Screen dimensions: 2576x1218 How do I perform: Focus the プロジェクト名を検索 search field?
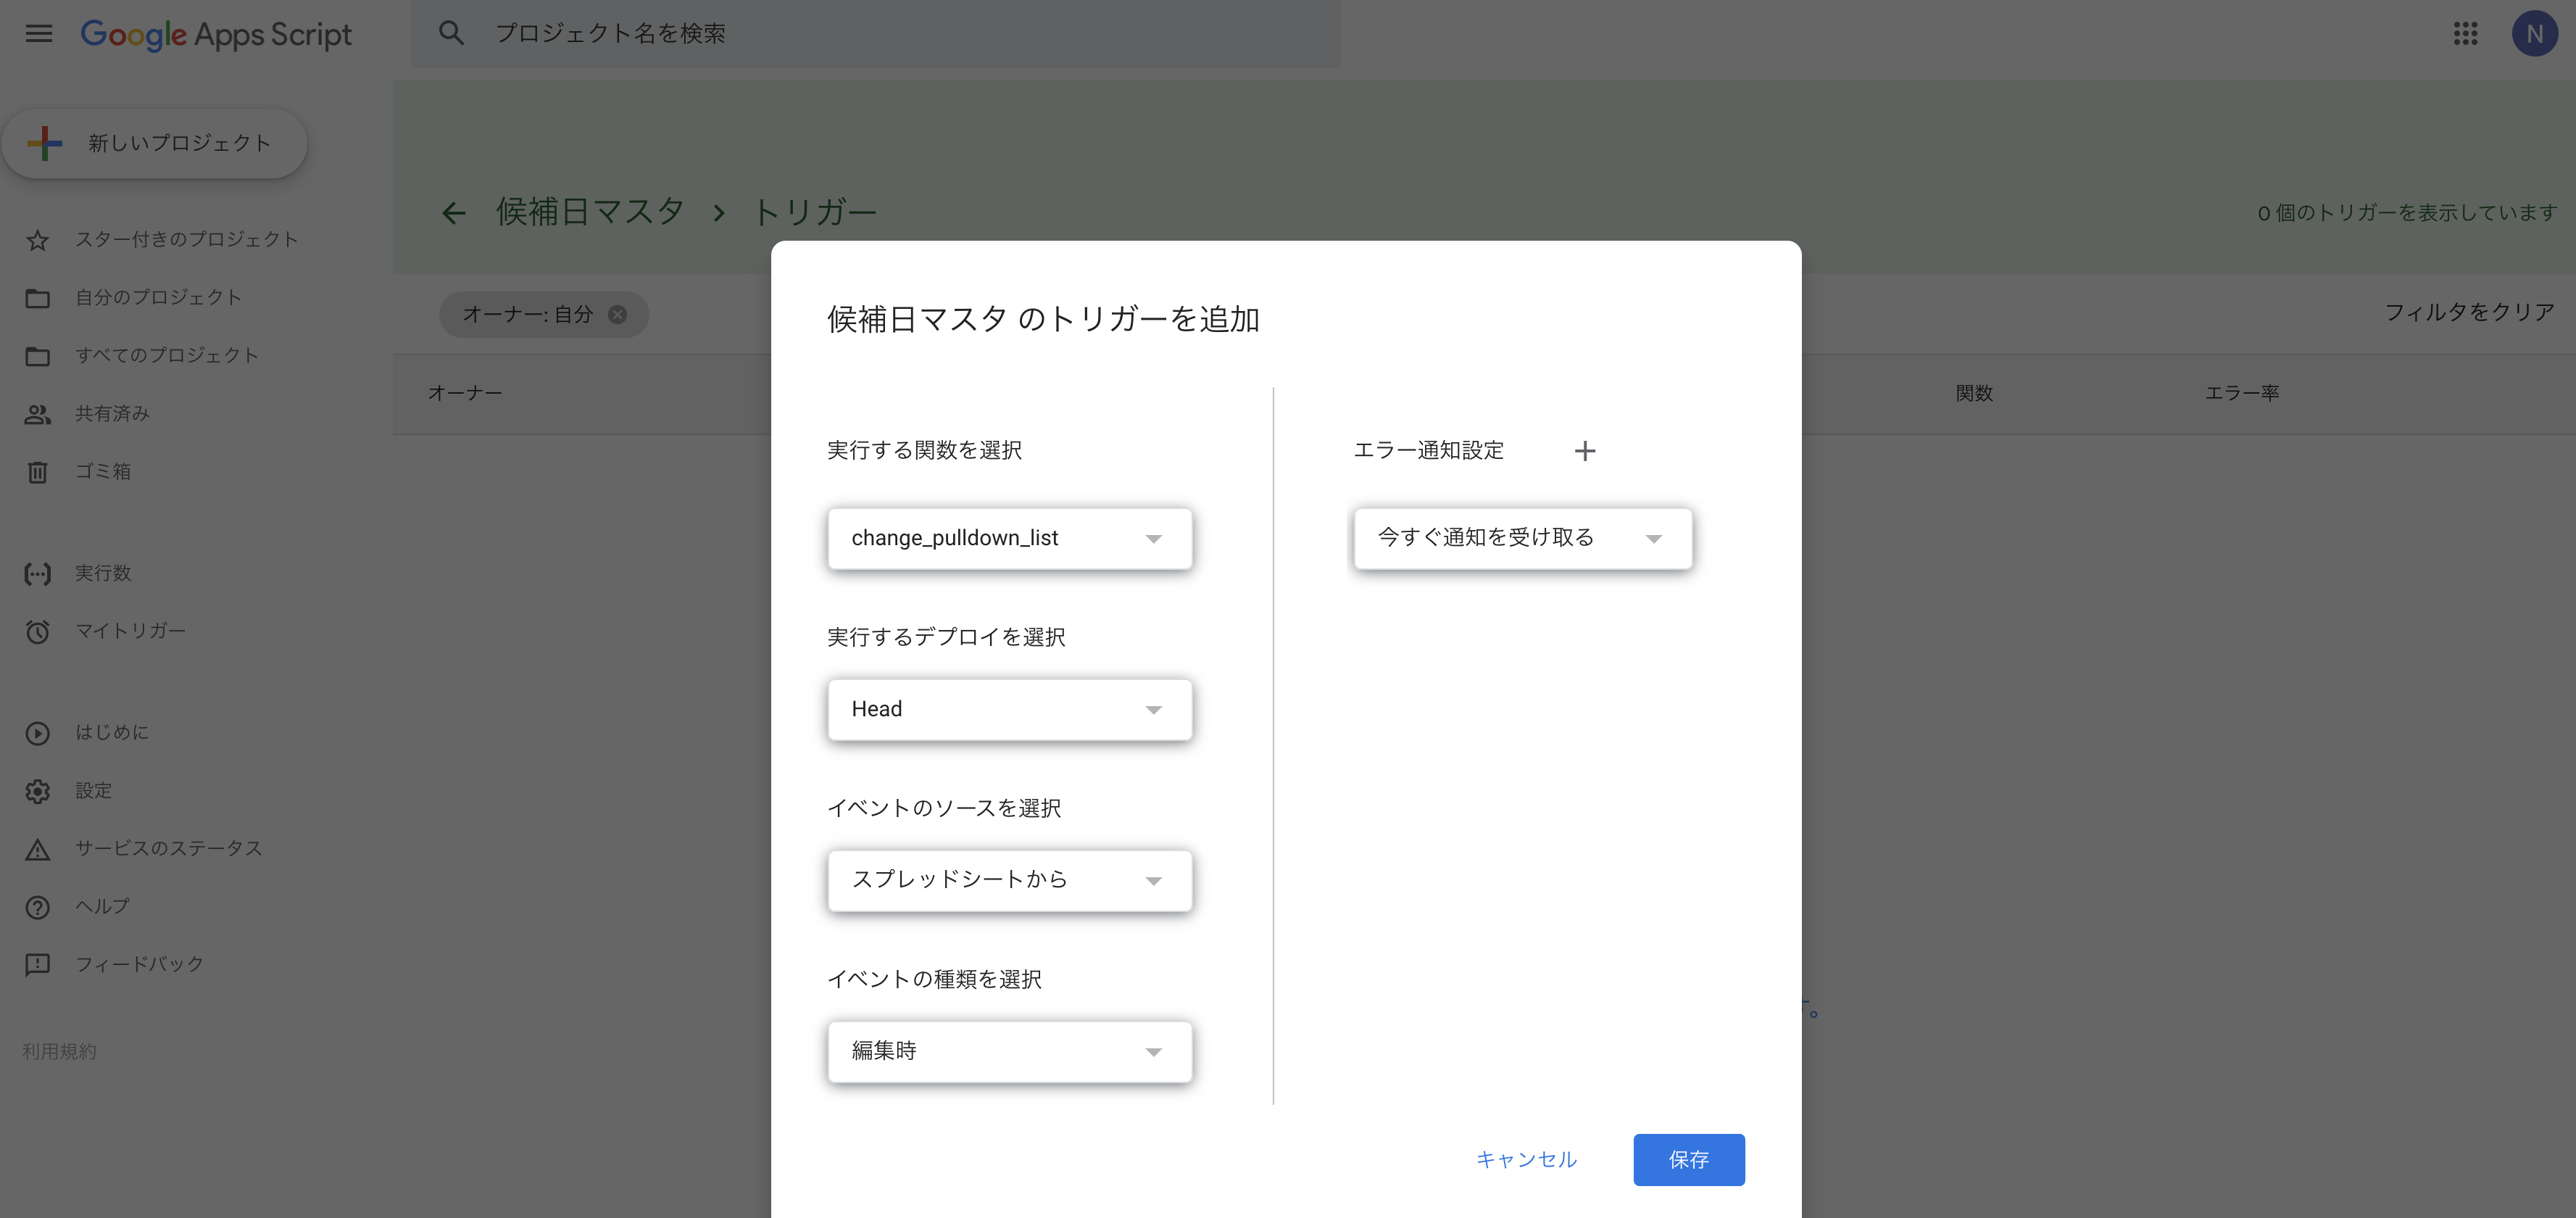[x=875, y=33]
